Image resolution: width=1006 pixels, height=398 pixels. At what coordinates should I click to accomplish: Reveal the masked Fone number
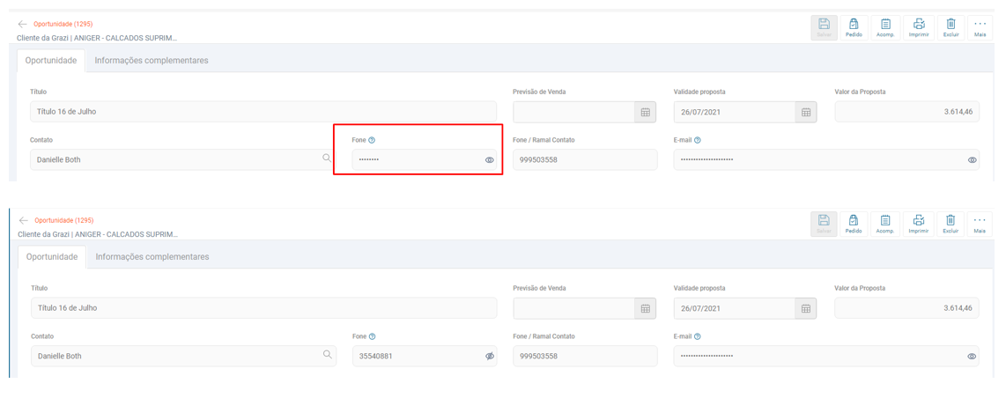click(490, 160)
